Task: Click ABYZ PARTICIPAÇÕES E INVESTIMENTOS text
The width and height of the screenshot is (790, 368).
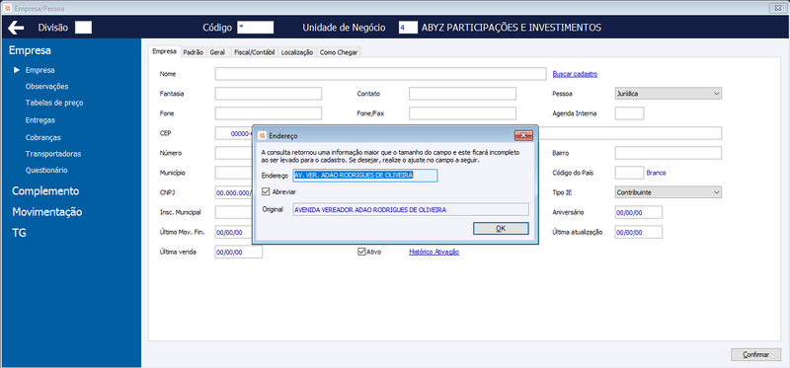Action: click(x=512, y=28)
